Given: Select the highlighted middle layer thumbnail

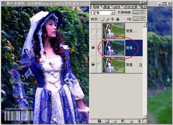Looking at the screenshot, I should 114,48.
